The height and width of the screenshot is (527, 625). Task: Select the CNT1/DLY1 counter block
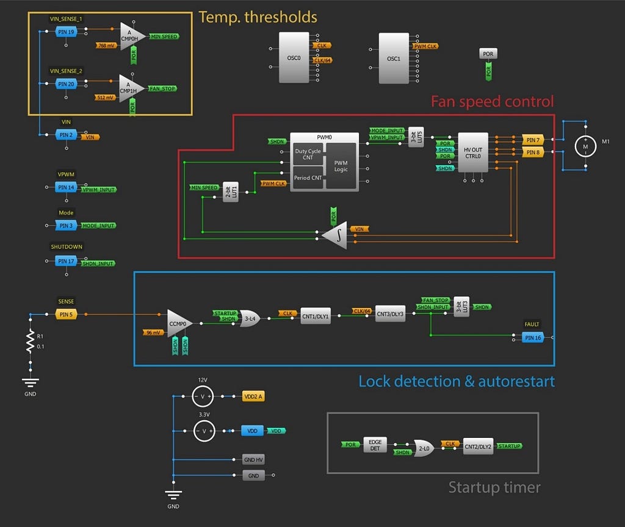pos(316,317)
